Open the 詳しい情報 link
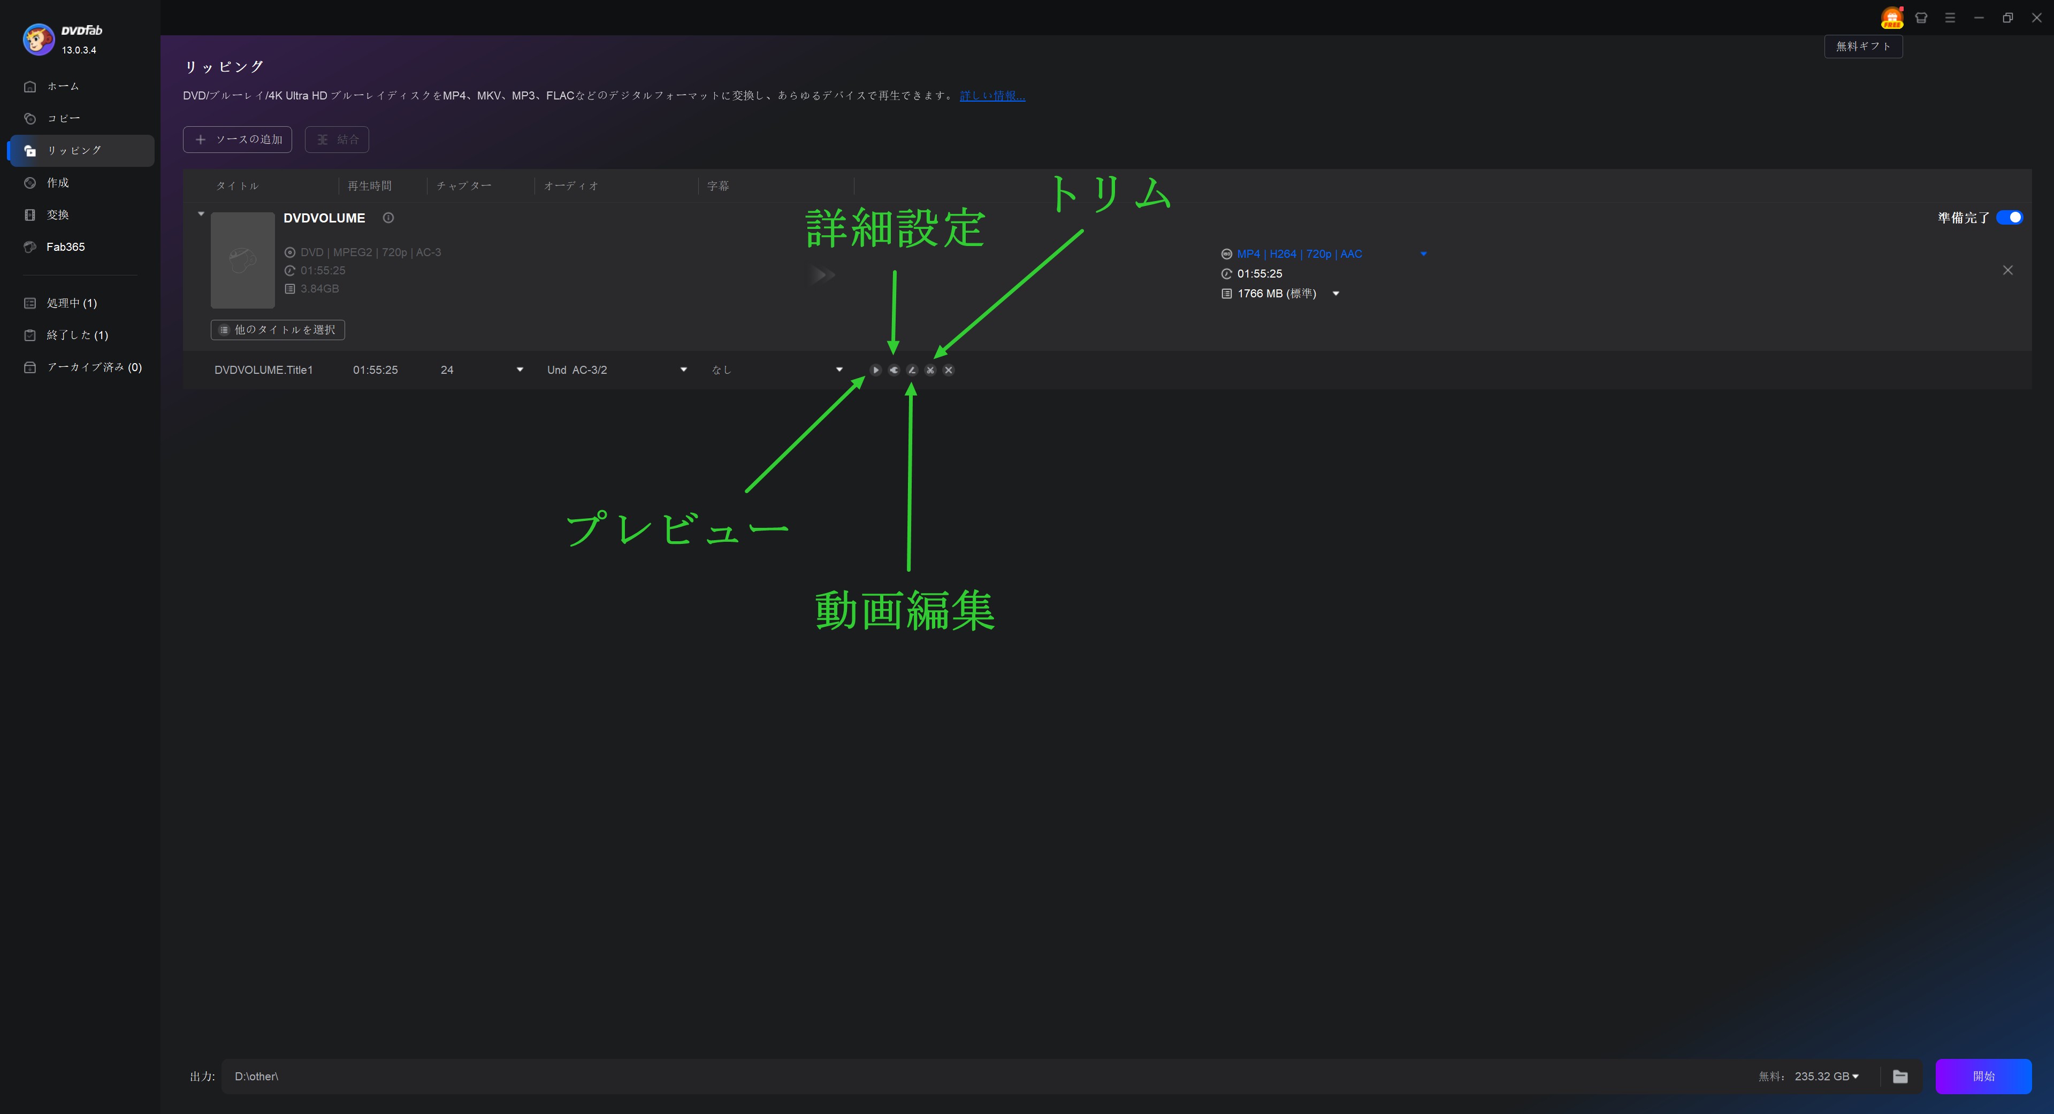 pyautogui.click(x=992, y=96)
